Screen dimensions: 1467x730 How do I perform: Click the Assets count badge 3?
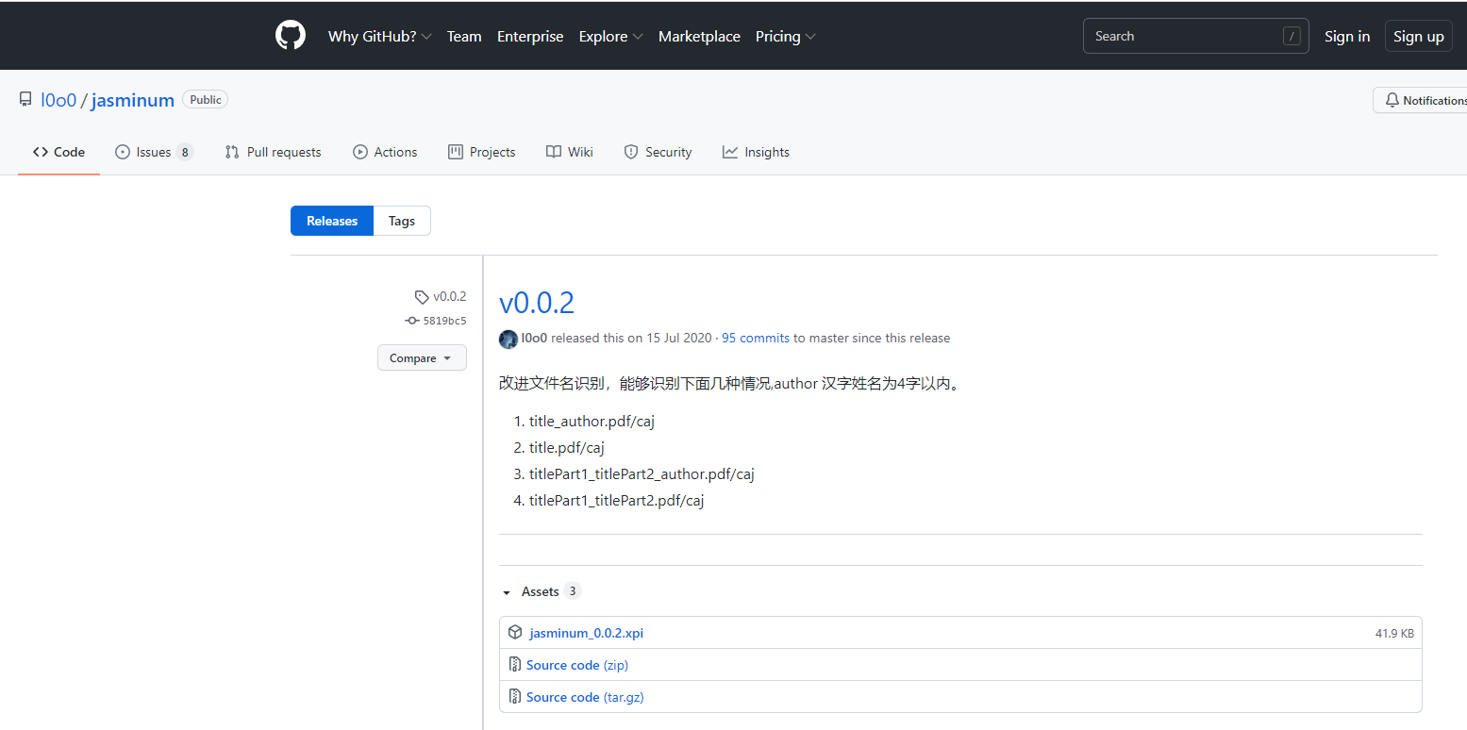573,591
